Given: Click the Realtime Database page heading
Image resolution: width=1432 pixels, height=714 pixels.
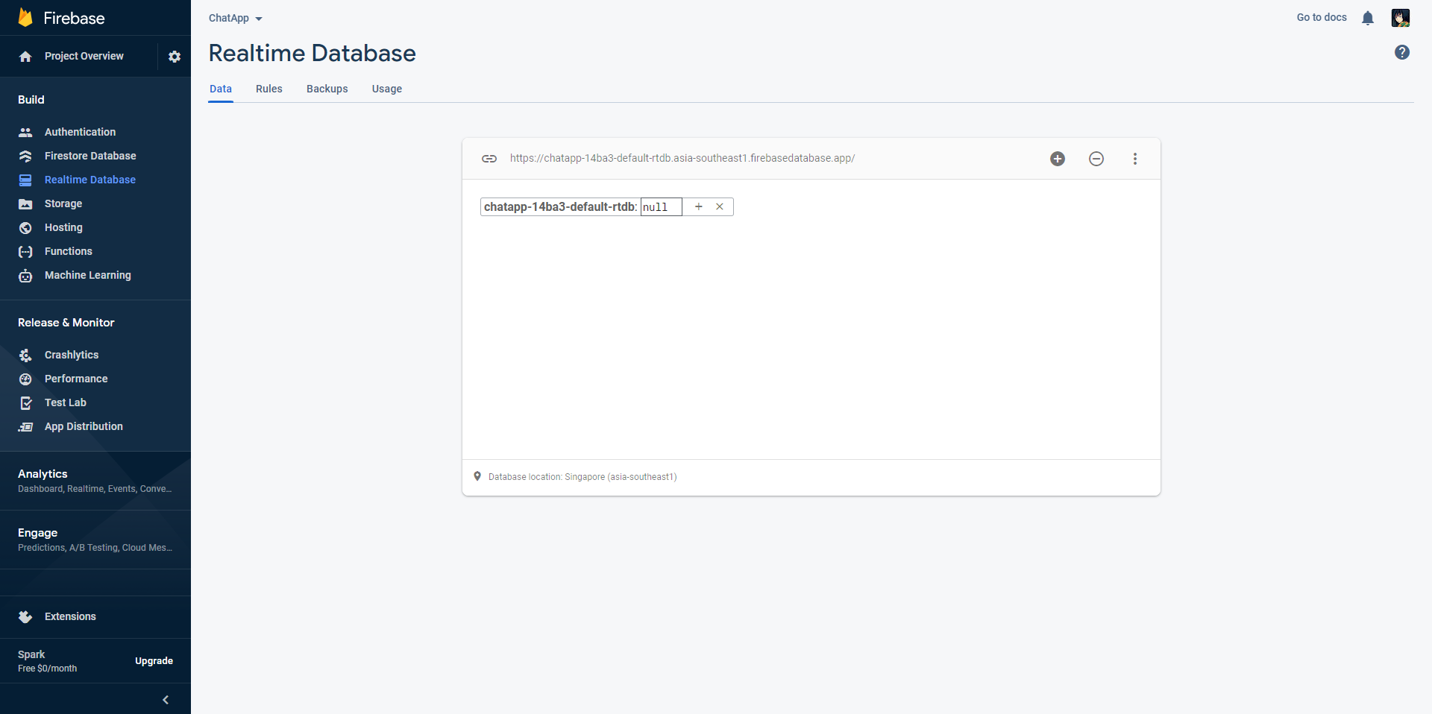Looking at the screenshot, I should (313, 53).
